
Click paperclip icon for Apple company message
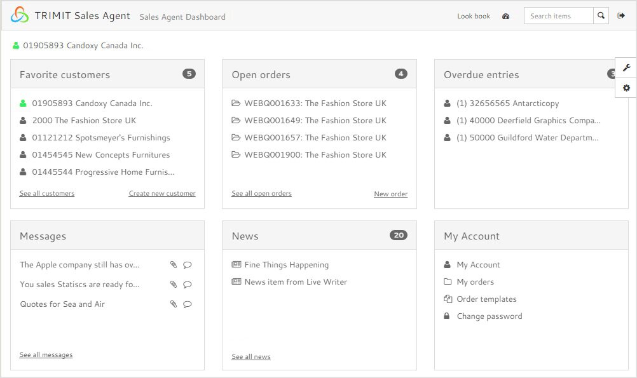pyautogui.click(x=174, y=265)
